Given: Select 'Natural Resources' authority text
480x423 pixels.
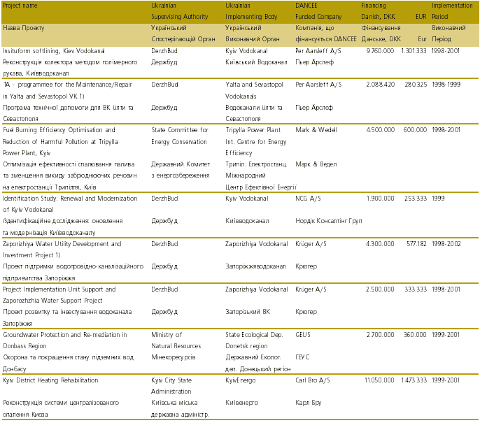Looking at the screenshot, I should tap(176, 346).
